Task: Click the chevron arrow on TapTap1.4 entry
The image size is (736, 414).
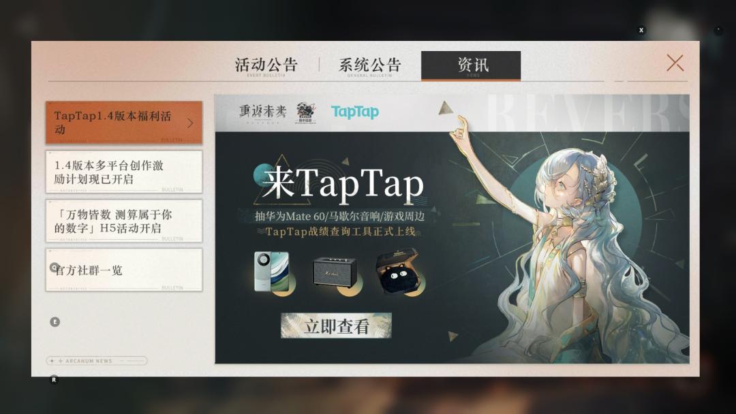Action: [190, 123]
